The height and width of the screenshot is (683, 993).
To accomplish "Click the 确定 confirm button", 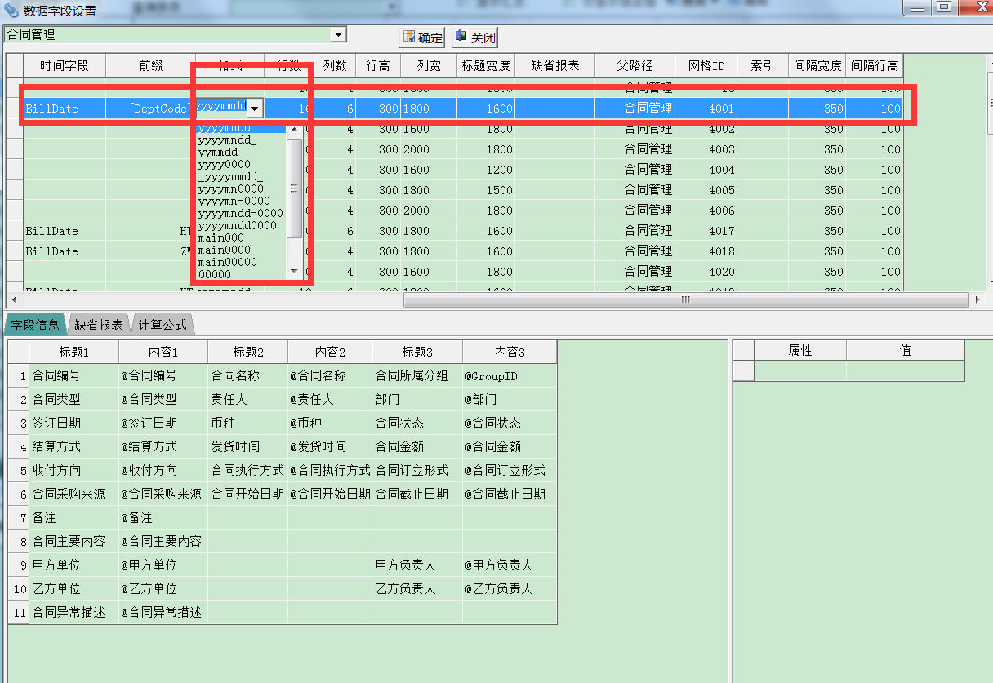I will point(422,38).
